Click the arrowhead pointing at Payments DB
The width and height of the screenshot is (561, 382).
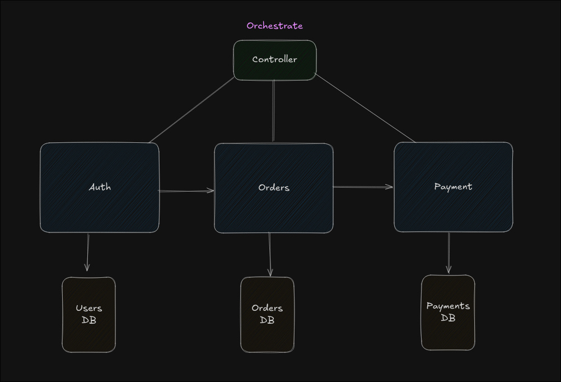tap(448, 269)
